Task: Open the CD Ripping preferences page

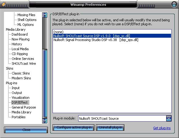Action: 20,54
